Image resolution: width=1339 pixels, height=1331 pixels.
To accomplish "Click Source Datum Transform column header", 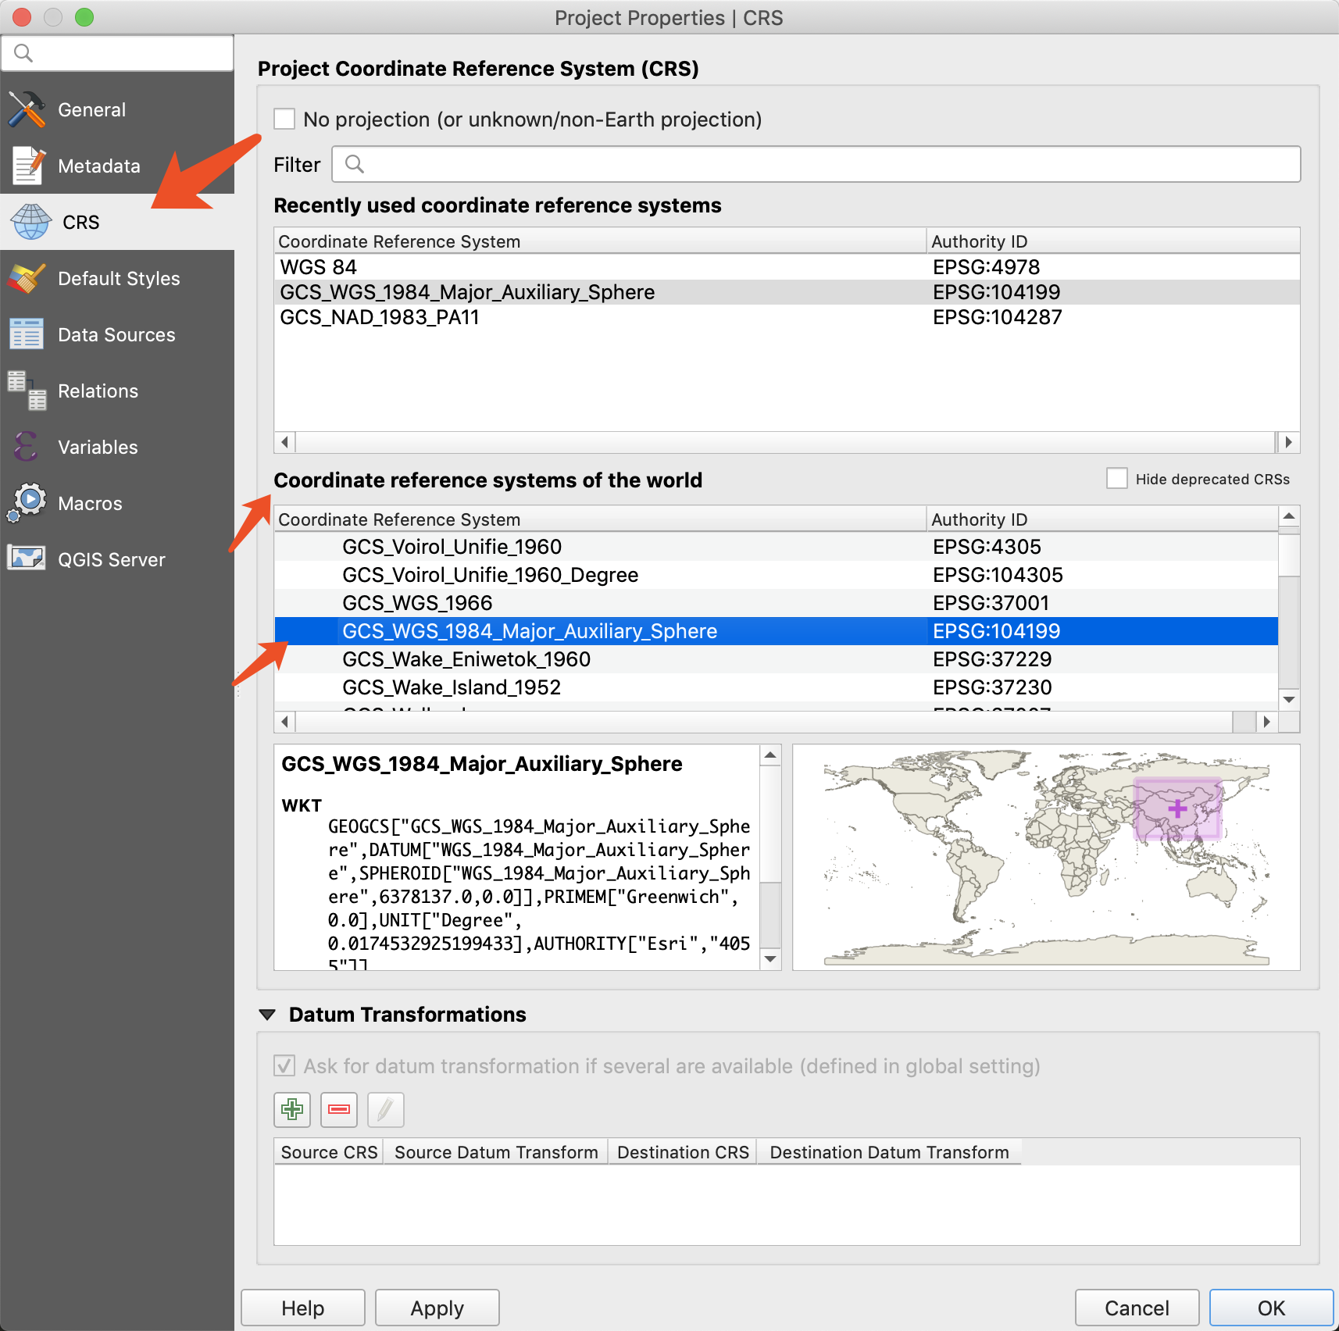I will point(496,1152).
